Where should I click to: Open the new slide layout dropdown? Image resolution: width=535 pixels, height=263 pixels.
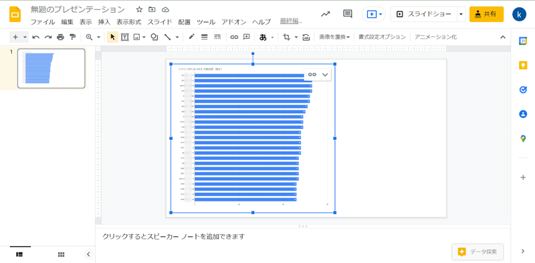(x=25, y=37)
